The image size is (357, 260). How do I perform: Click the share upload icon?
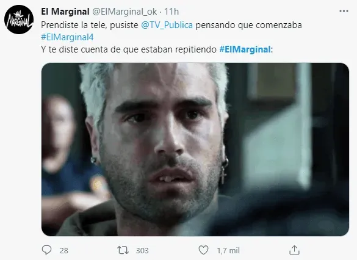click(x=294, y=250)
